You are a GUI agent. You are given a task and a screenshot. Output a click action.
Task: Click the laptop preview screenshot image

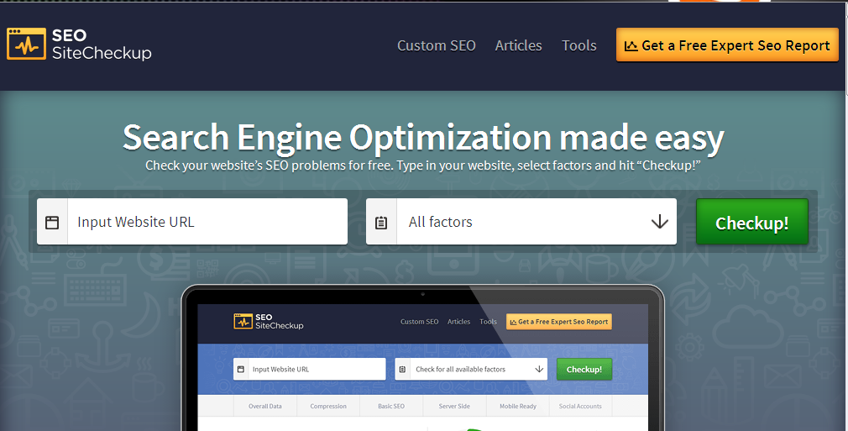pos(422,358)
